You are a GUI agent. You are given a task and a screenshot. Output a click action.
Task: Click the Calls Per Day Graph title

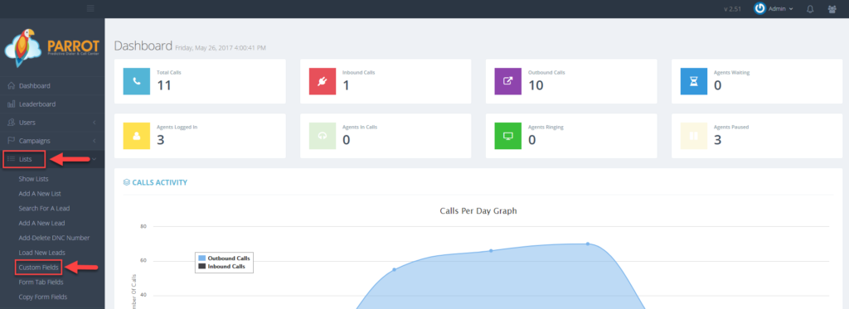click(478, 211)
